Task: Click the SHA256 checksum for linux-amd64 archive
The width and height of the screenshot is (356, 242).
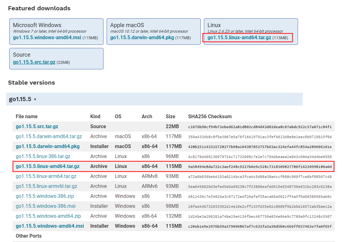Action: (260, 167)
